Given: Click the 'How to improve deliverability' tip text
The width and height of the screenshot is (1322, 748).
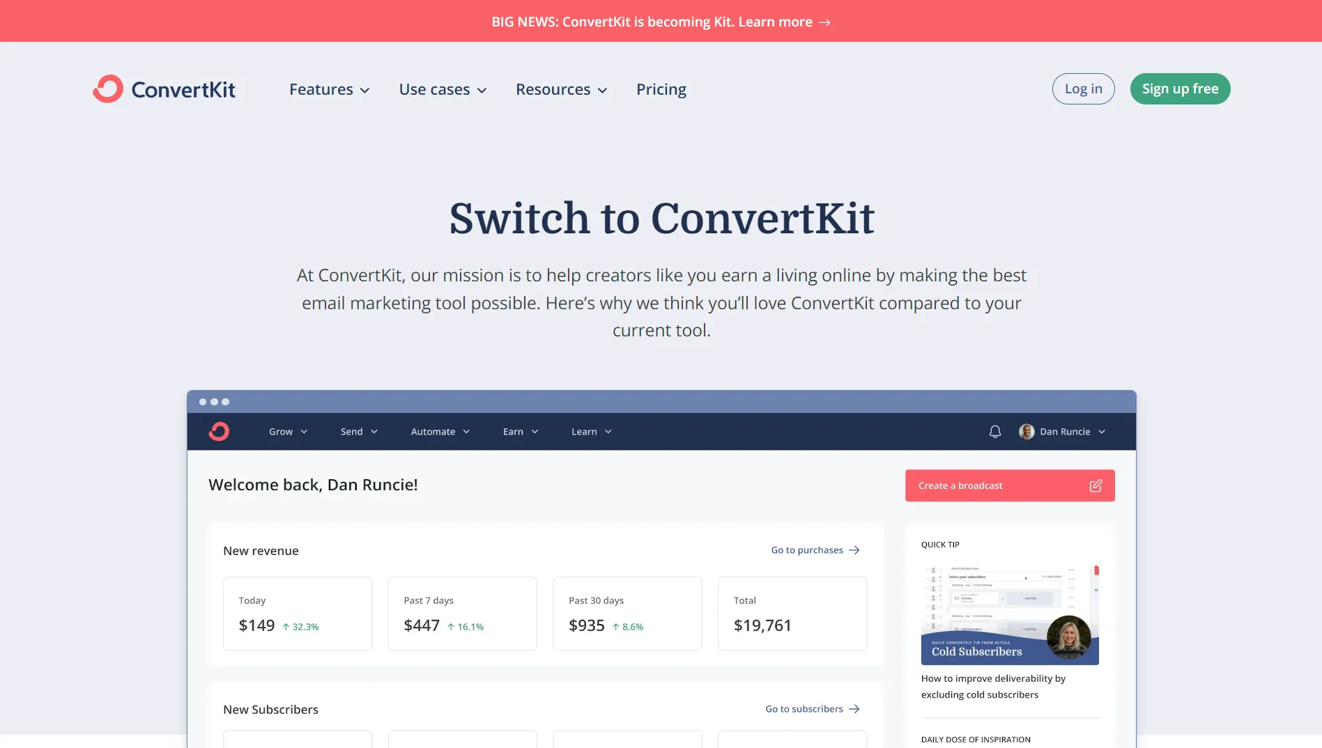Looking at the screenshot, I should point(993,687).
